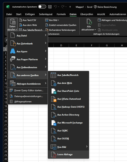Choose Aus Tabelle/Bereich in submenu
The height and width of the screenshot is (162, 127).
(69, 75)
